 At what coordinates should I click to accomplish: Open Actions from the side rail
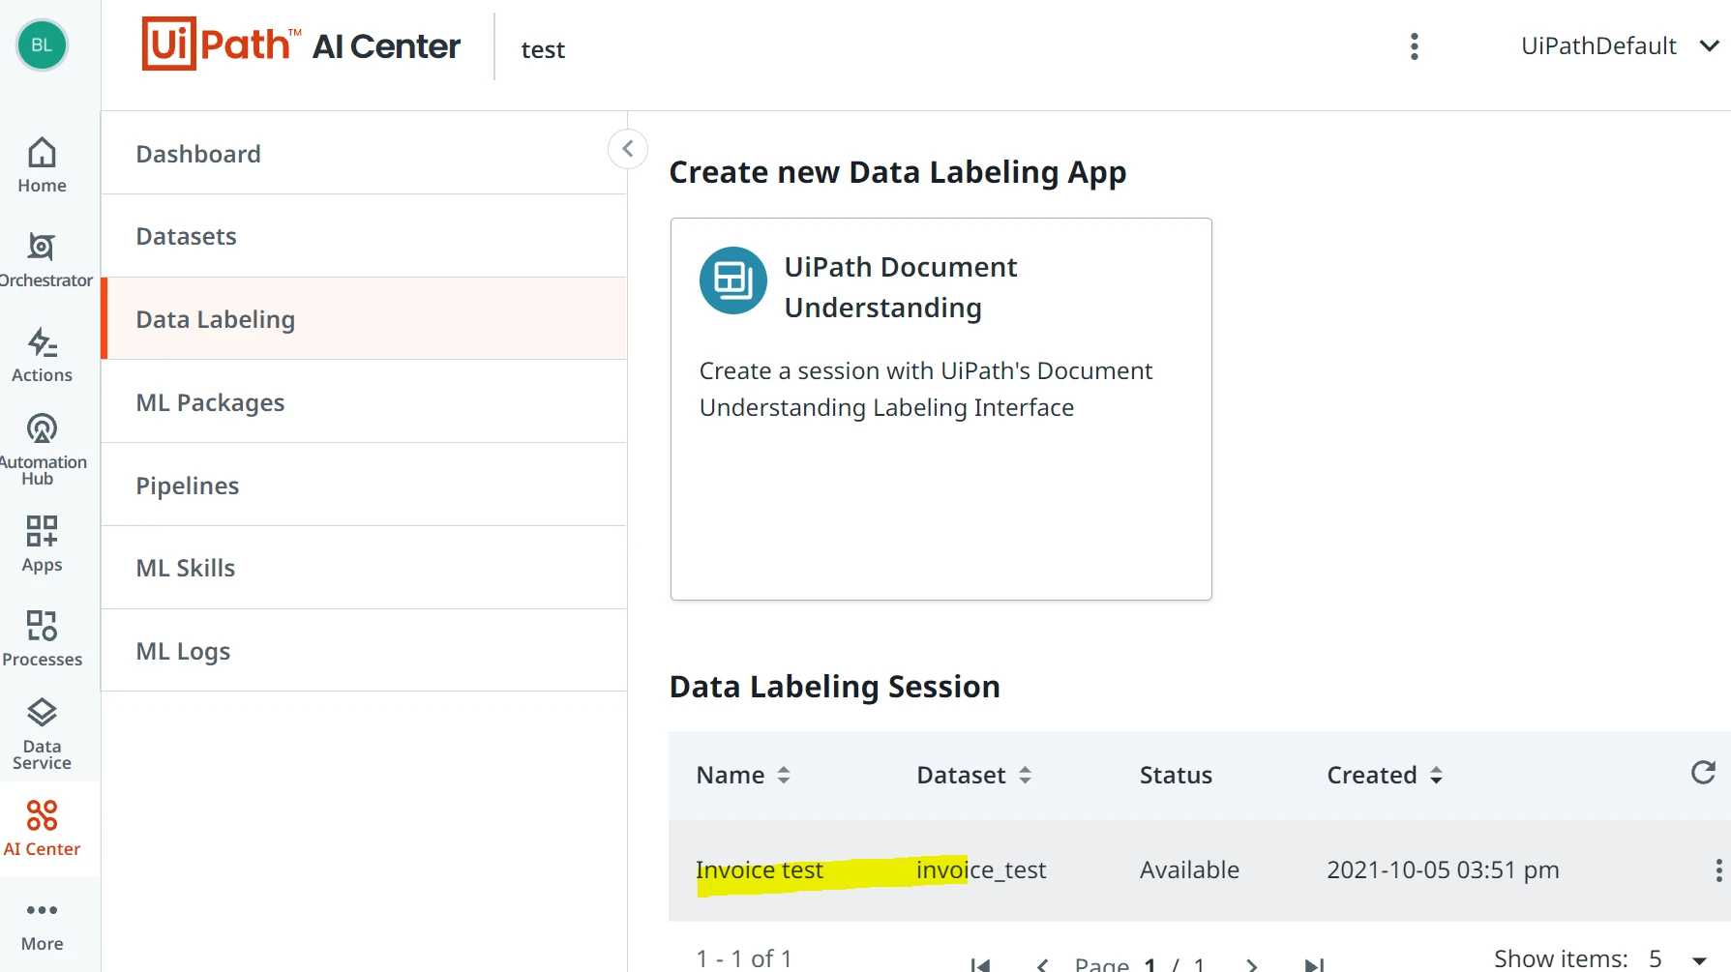pyautogui.click(x=42, y=355)
